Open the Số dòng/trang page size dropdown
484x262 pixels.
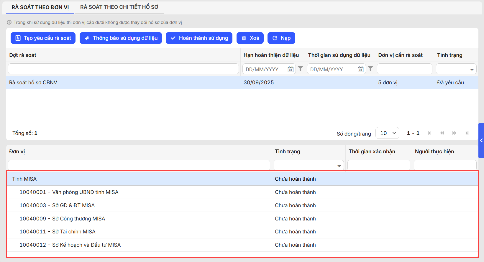coord(387,133)
